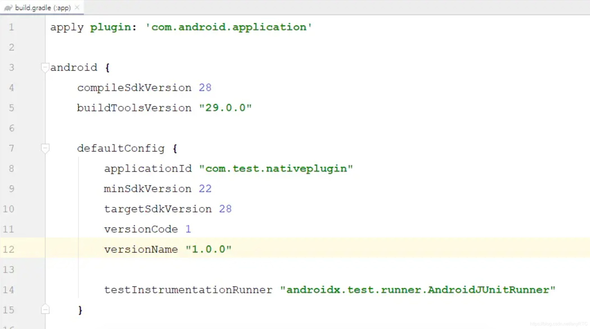This screenshot has width=590, height=329.
Task: Click the versionCode value 1
Action: tap(188, 229)
